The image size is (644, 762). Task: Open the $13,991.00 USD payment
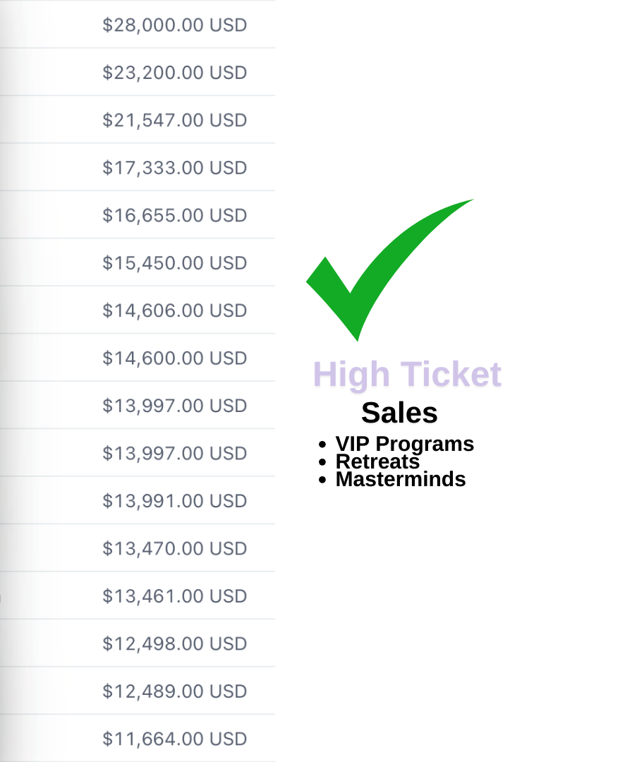pos(175,501)
